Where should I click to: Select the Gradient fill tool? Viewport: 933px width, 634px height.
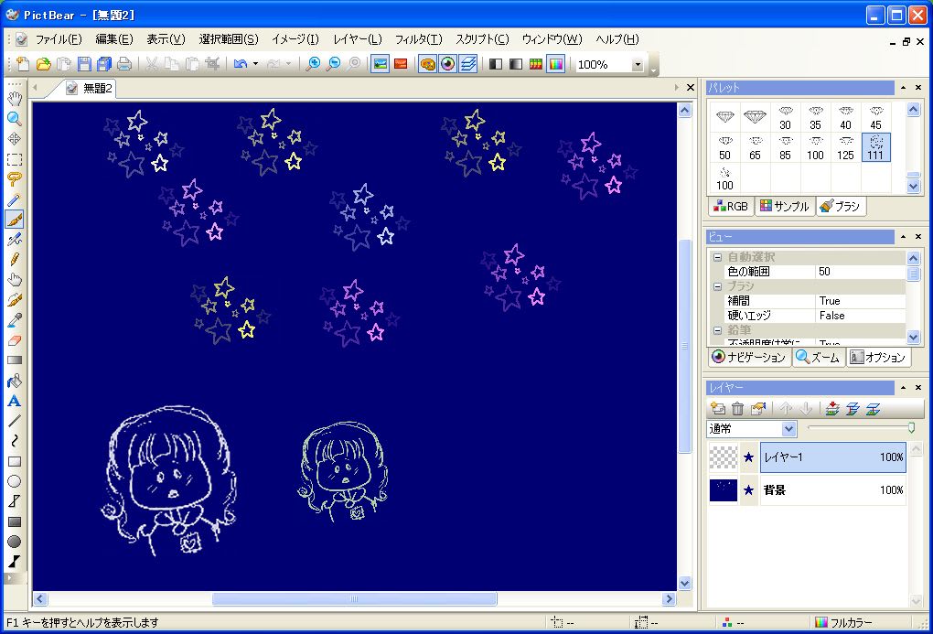15,360
